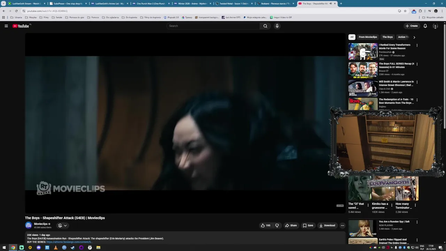Download the video
Screen dimensions: 446x251
(327, 226)
